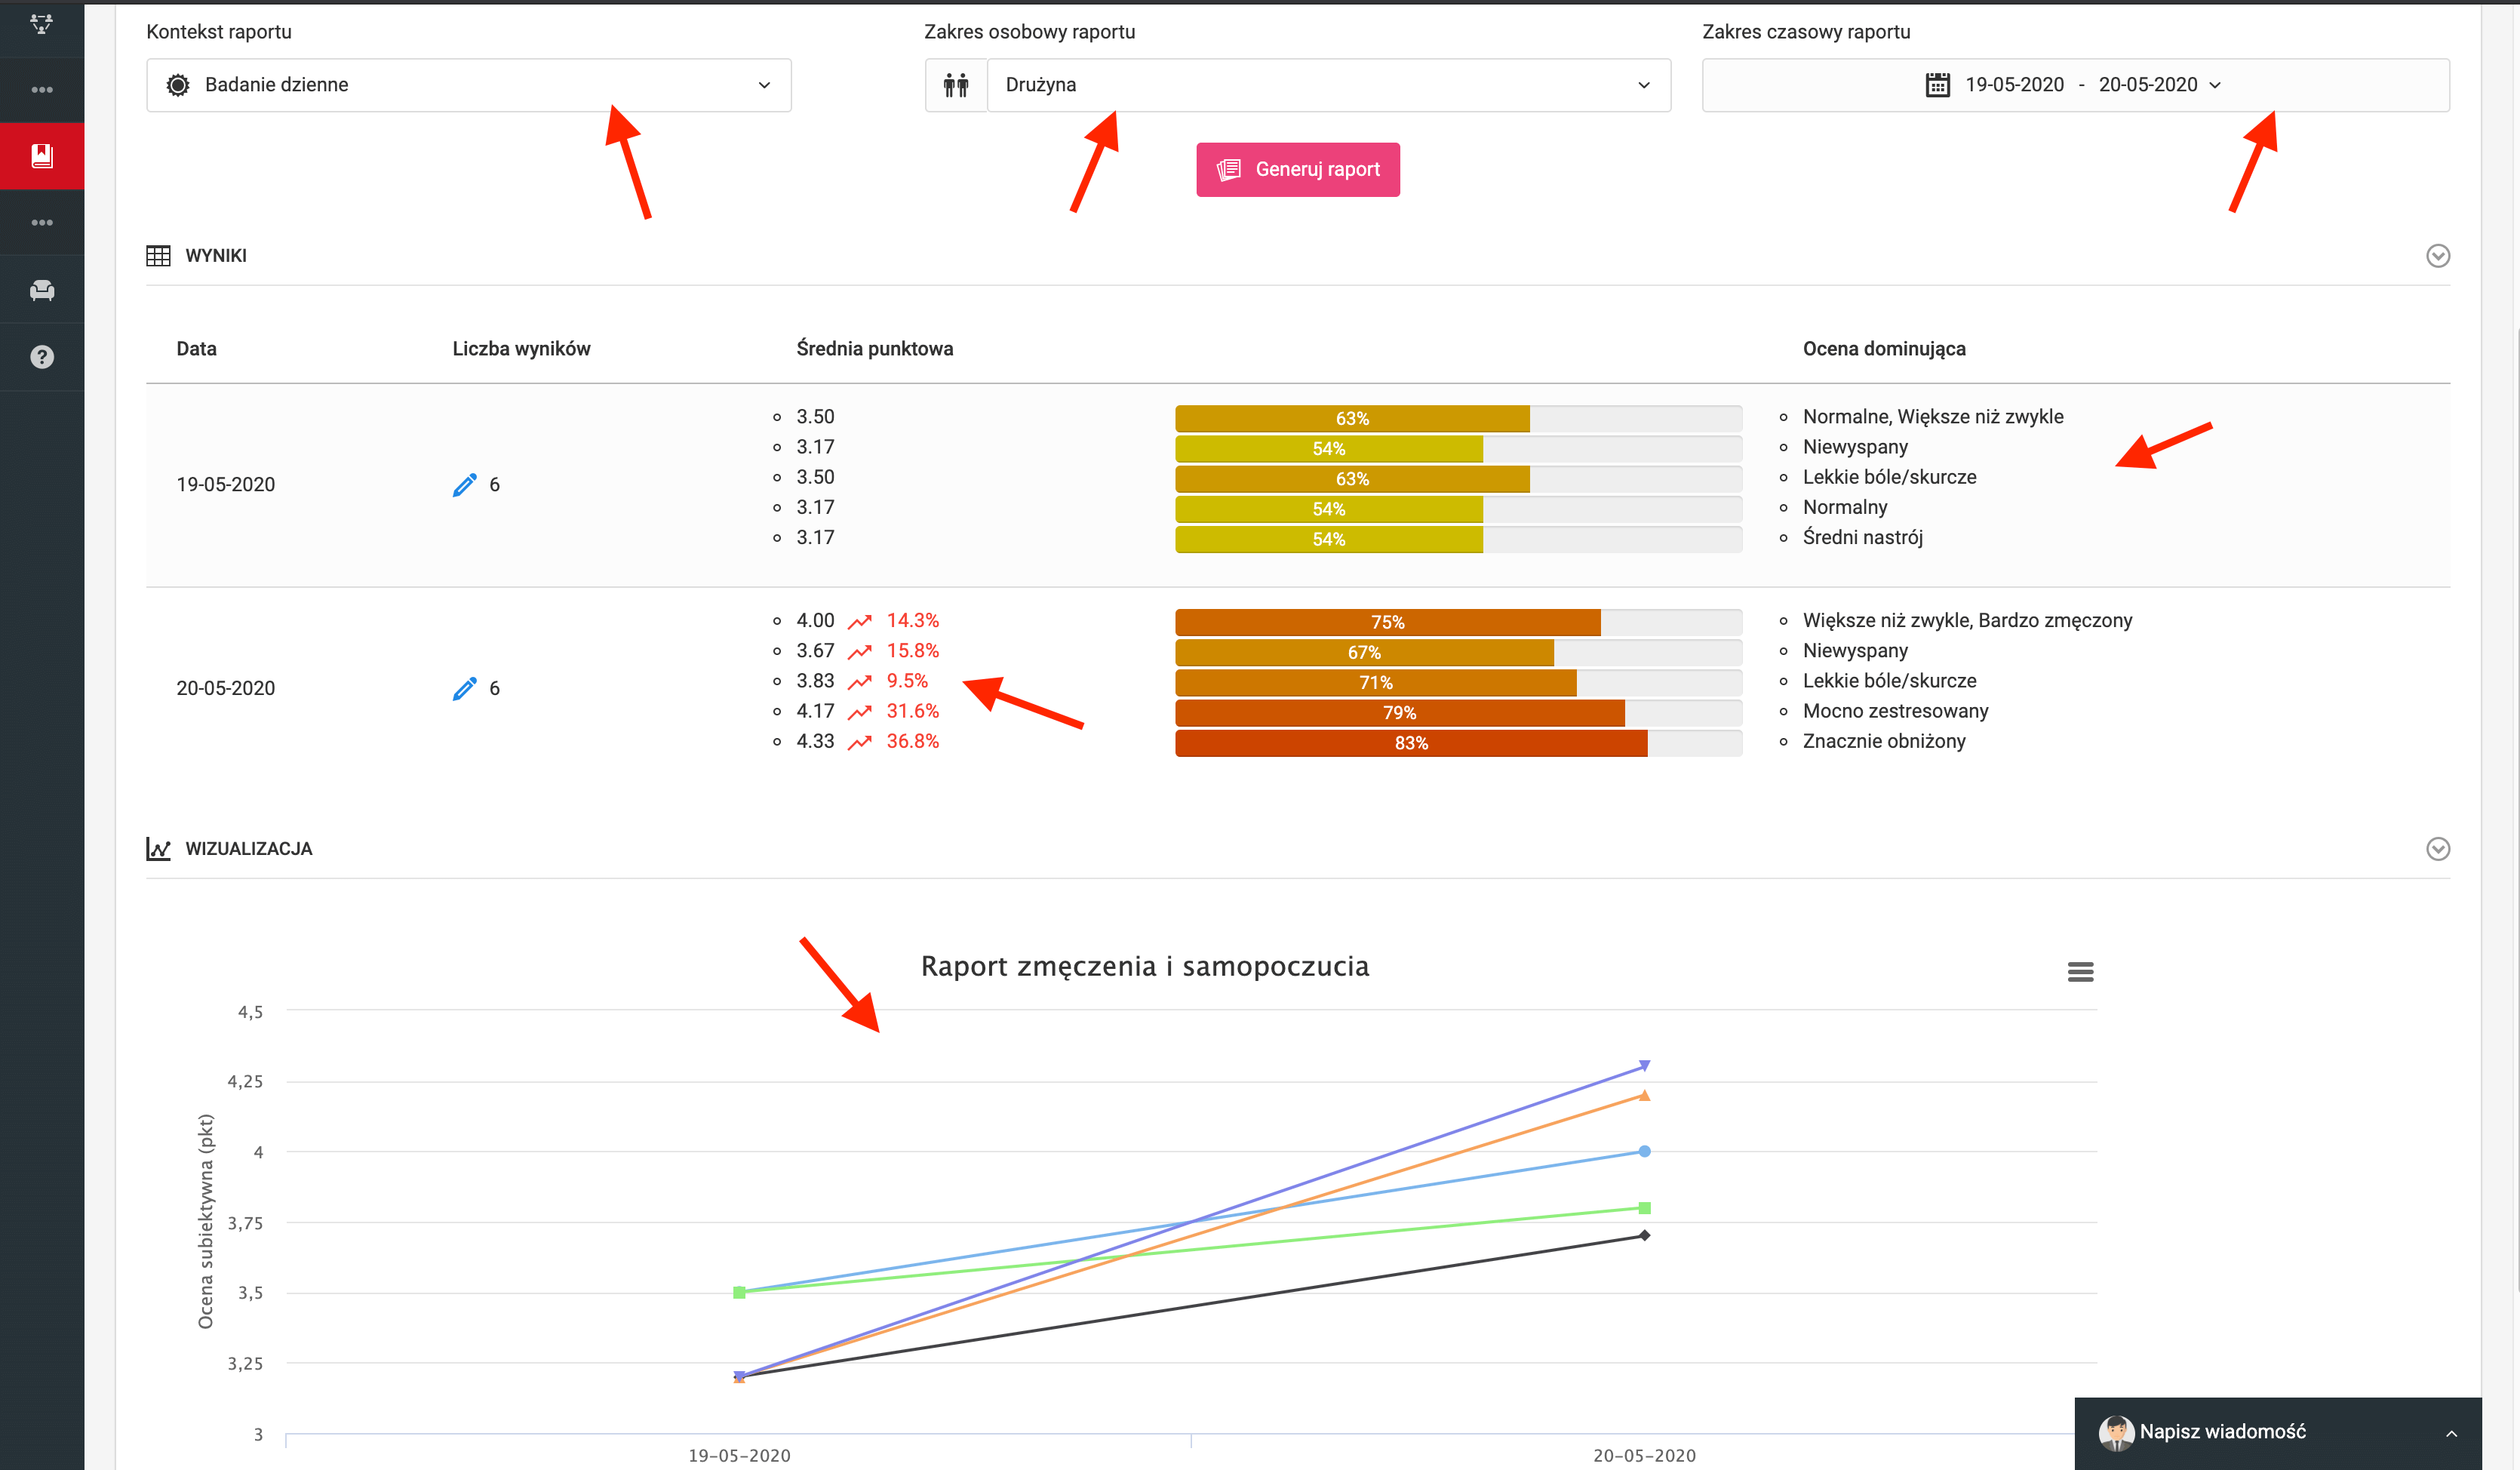Click the 63% top bar for 19-05-2020
The image size is (2520, 1470).
point(1351,419)
